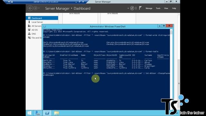Open the Tools menu
The image size is (206, 116).
(x=158, y=8)
